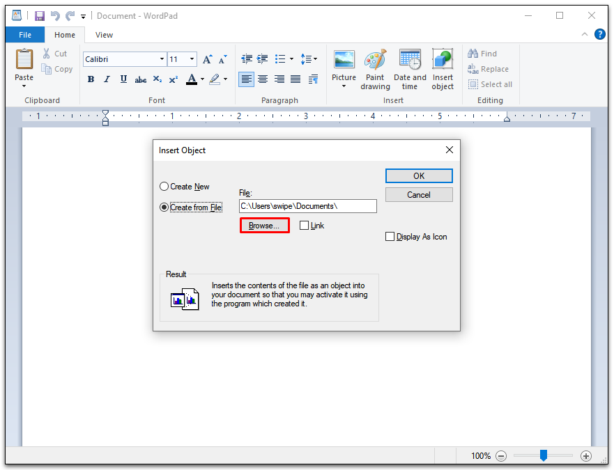Switch to the View ribbon tab
The height and width of the screenshot is (470, 614).
click(x=104, y=35)
